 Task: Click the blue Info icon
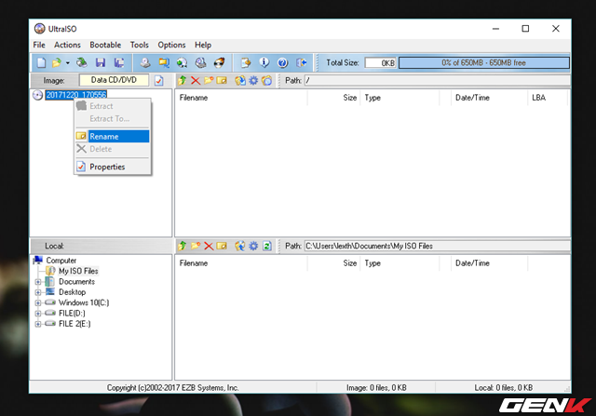(x=264, y=62)
